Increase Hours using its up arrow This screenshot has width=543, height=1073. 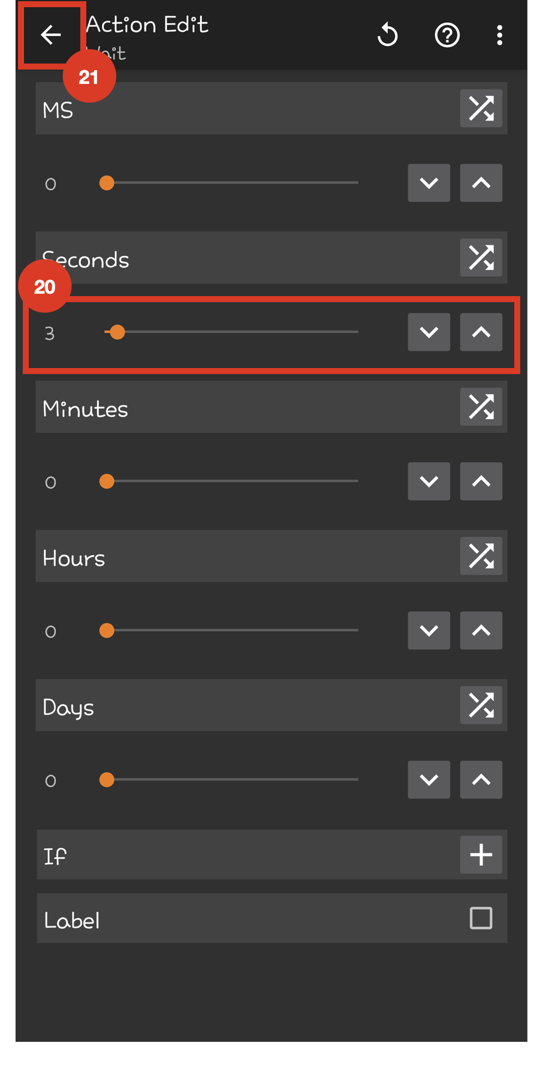pyautogui.click(x=481, y=630)
